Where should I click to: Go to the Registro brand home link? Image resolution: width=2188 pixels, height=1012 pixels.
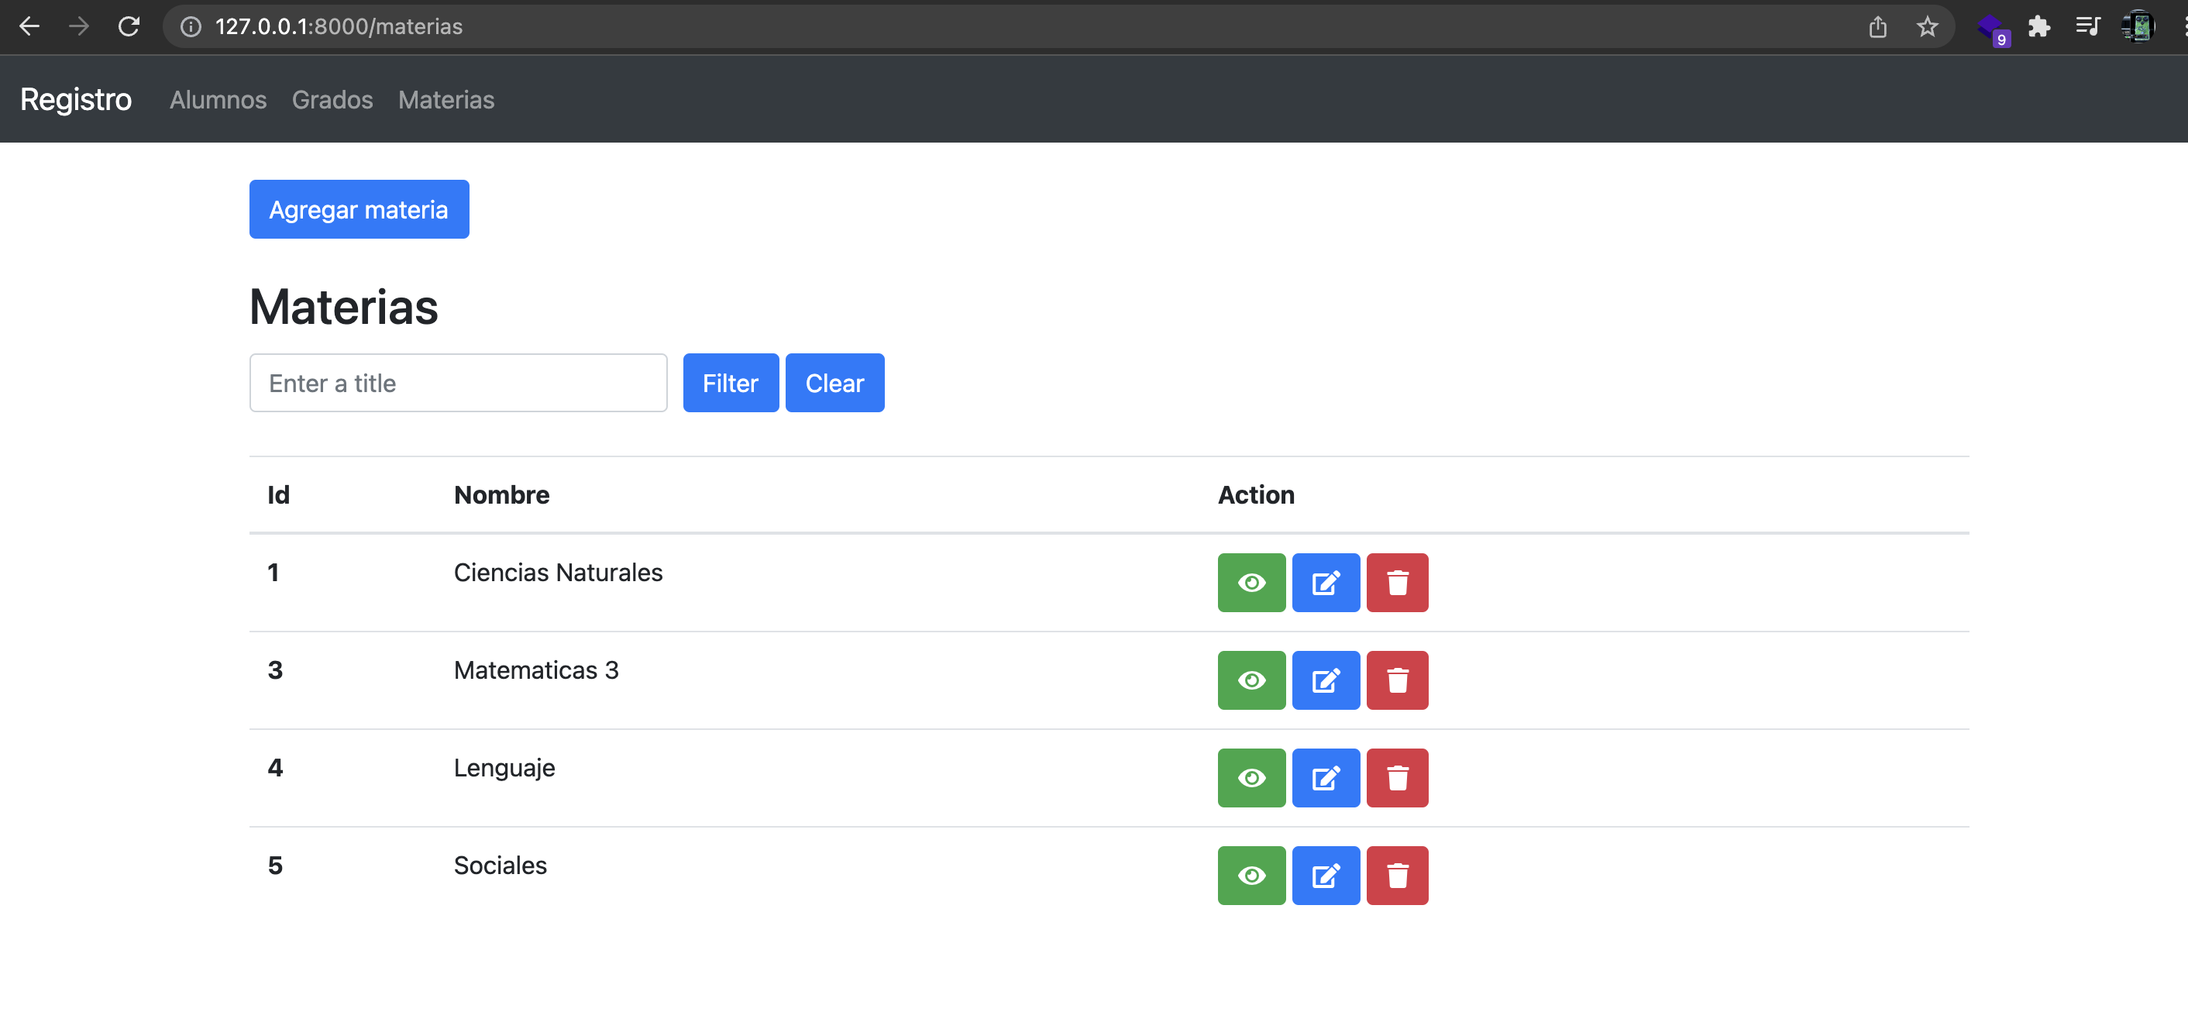(x=76, y=99)
